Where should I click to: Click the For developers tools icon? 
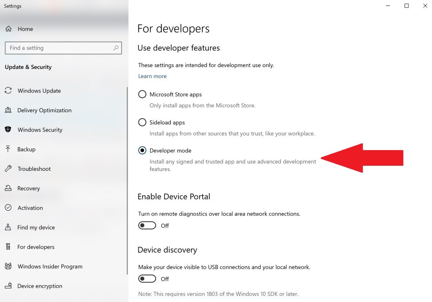8,247
